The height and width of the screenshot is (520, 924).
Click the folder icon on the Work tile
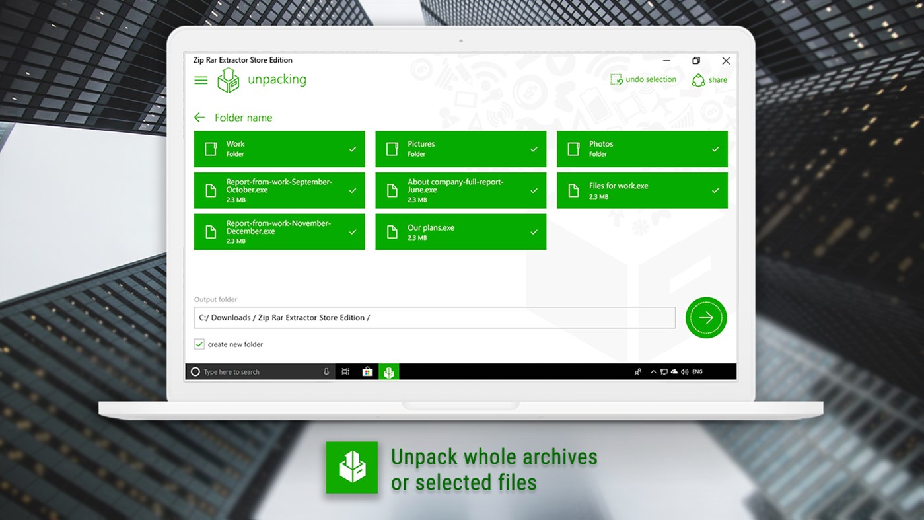click(212, 149)
